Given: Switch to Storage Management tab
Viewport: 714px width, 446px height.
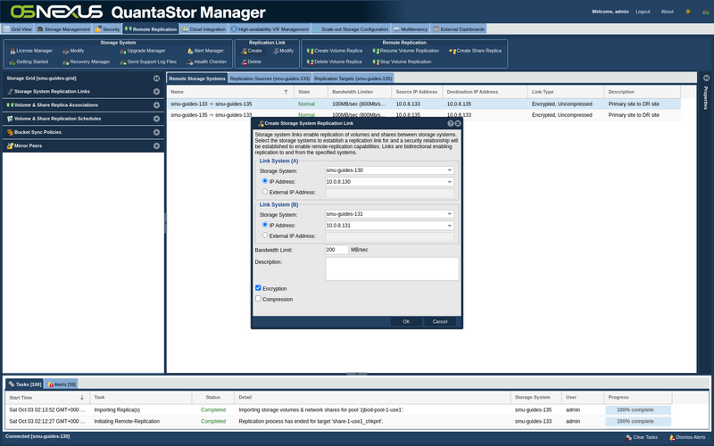Looking at the screenshot, I should point(63,29).
